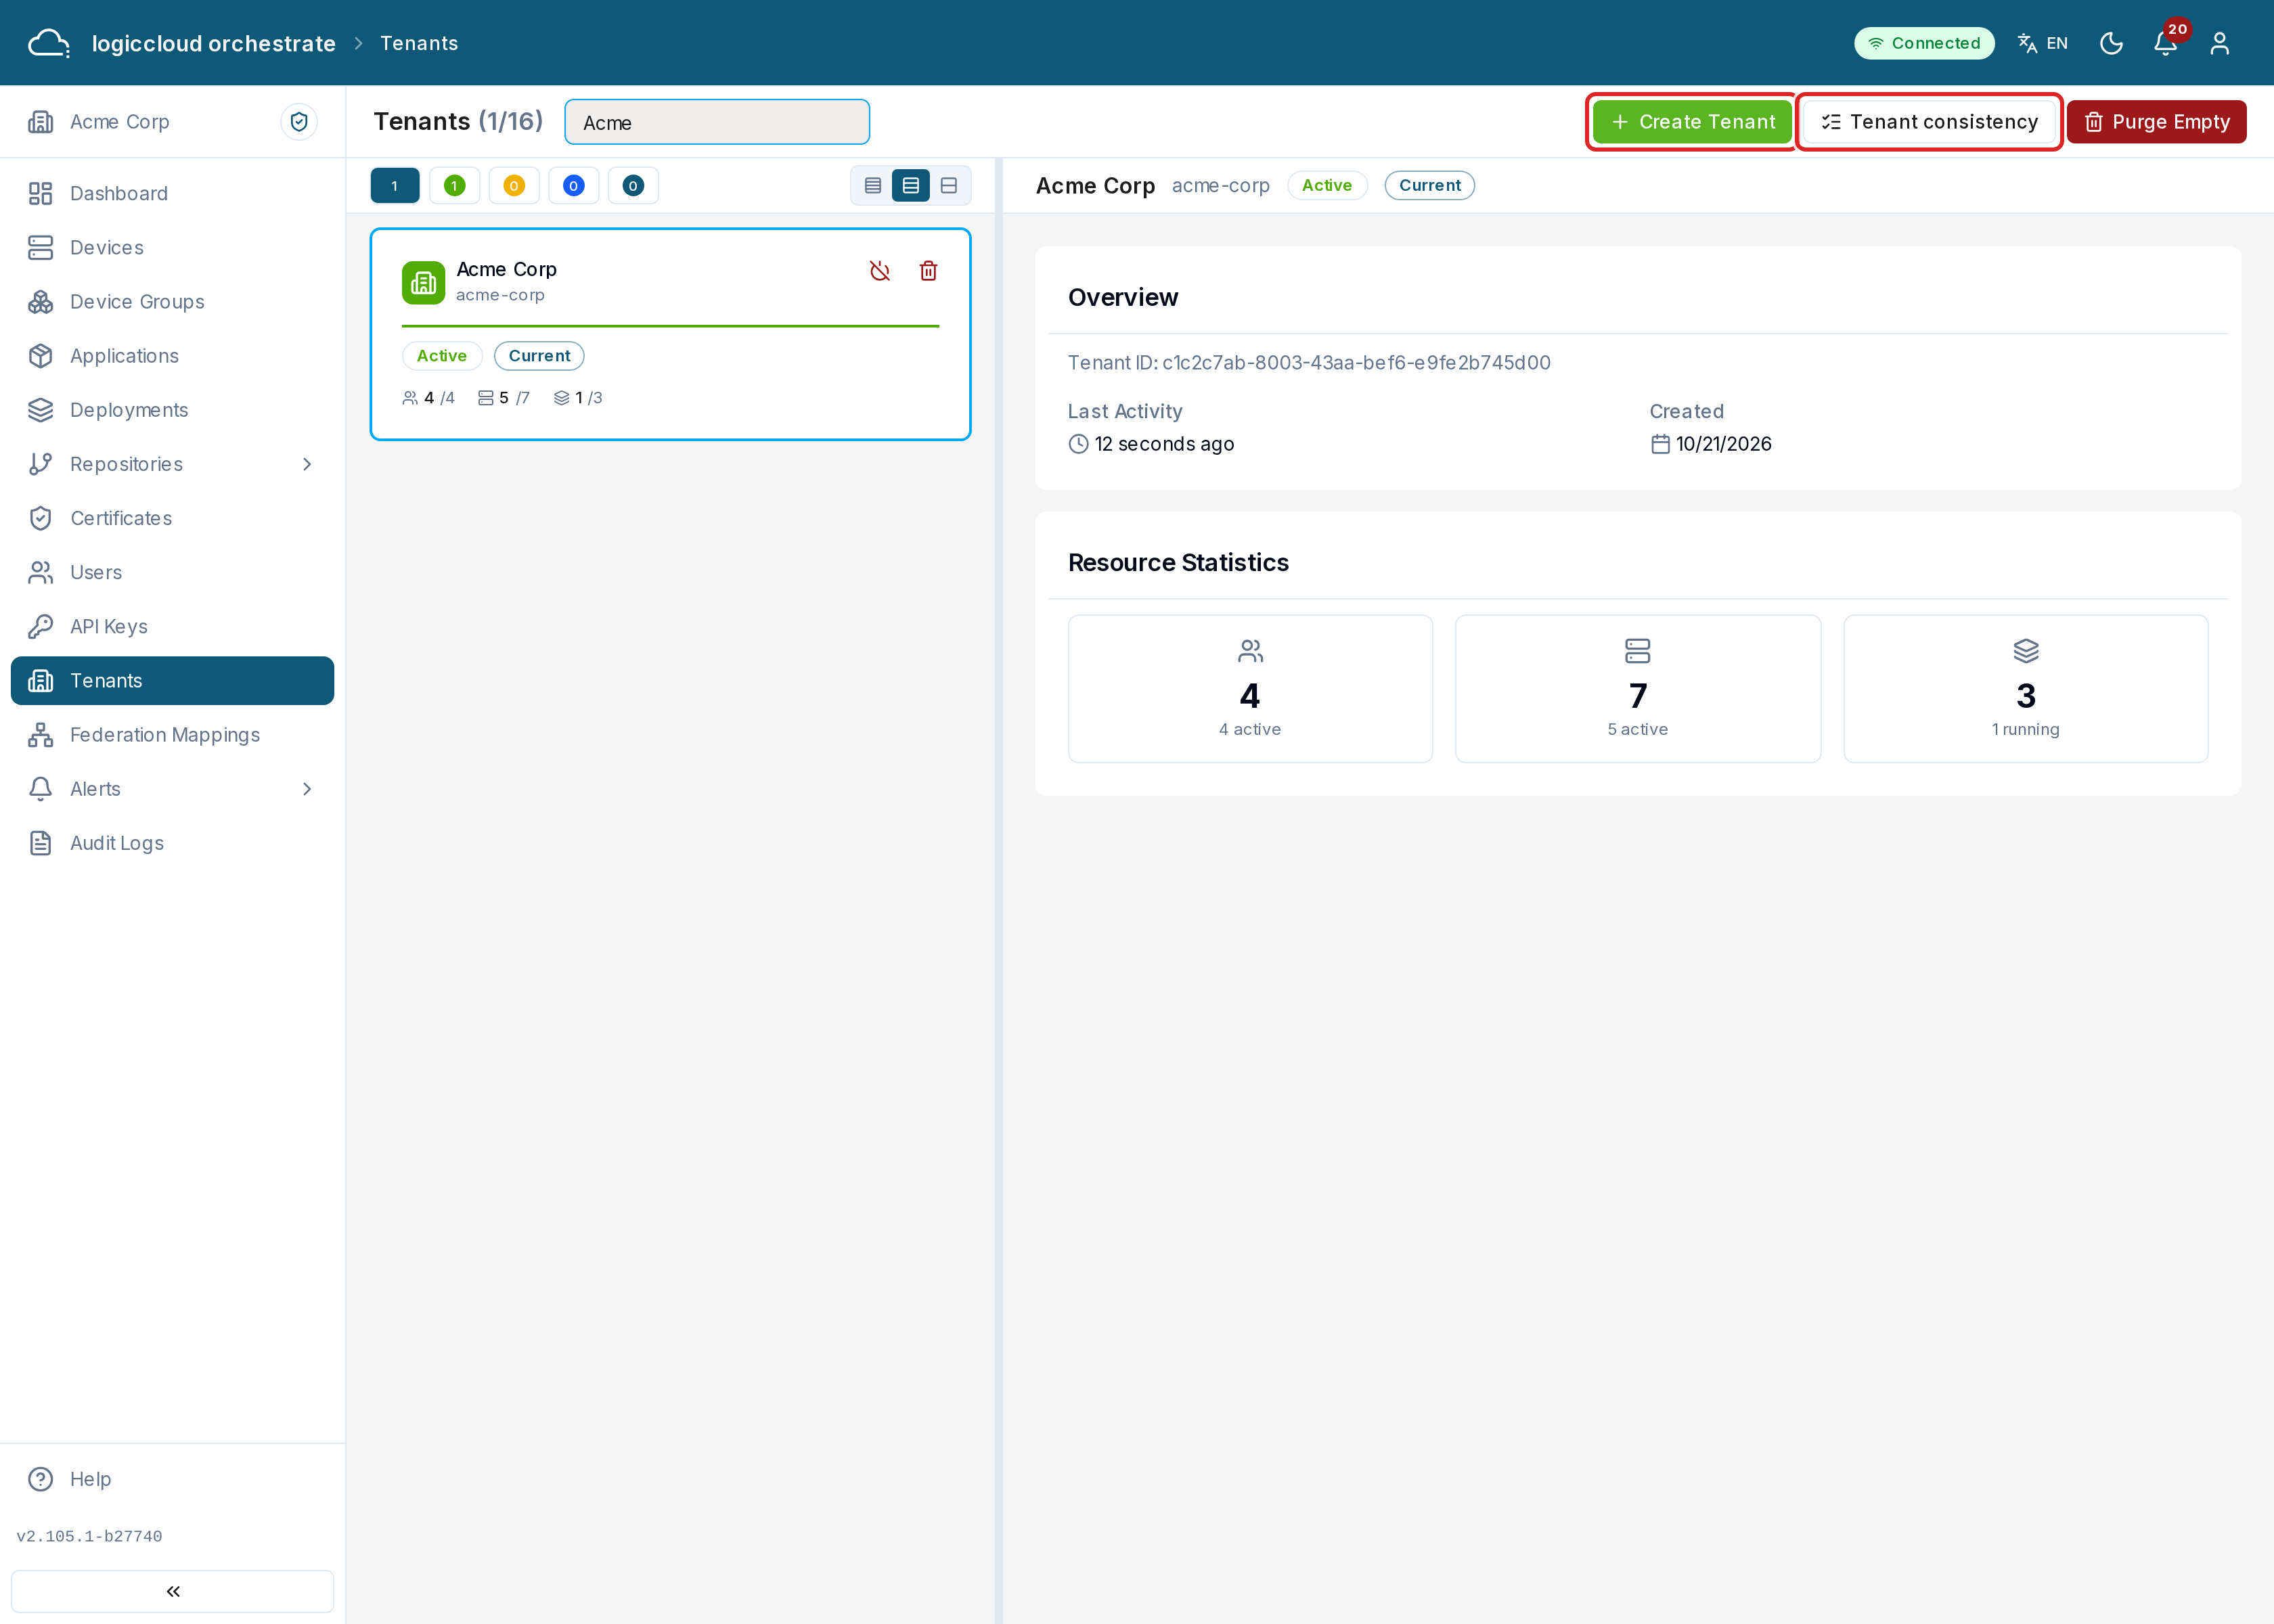Navigate to Deployments

click(172, 410)
